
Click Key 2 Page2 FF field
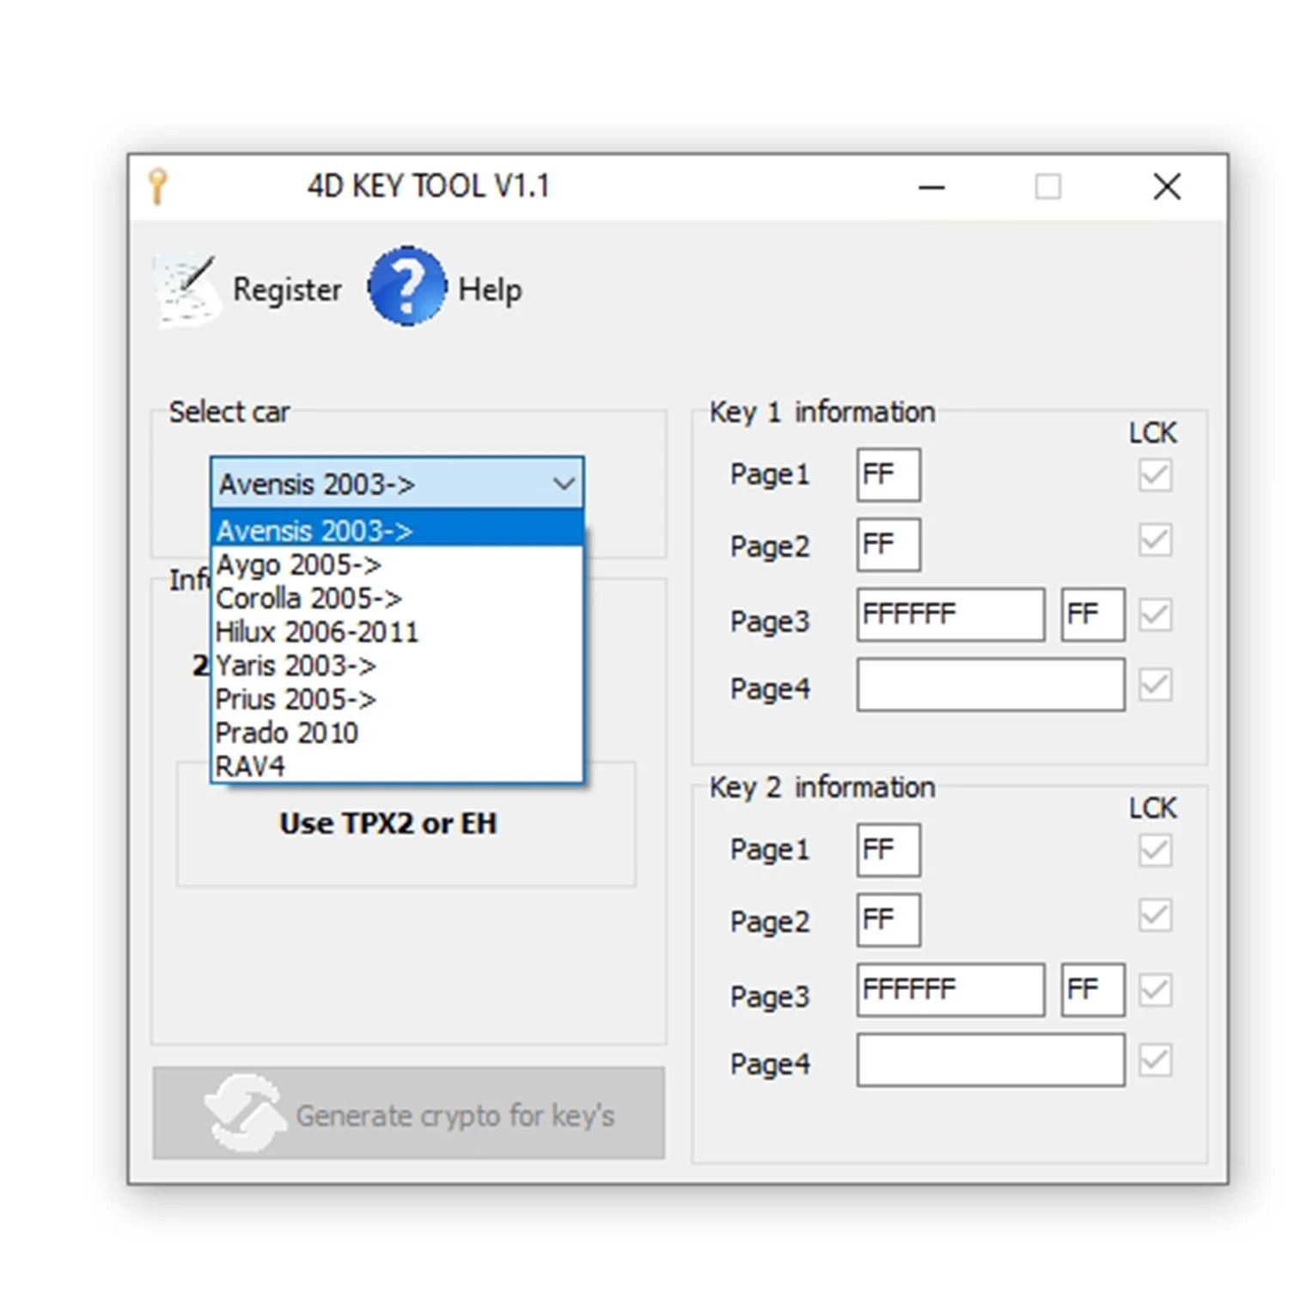tap(889, 920)
